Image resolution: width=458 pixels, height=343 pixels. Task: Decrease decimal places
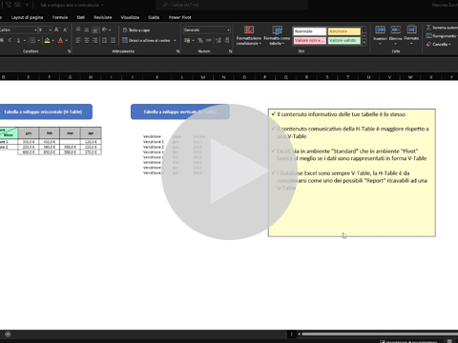click(227, 40)
